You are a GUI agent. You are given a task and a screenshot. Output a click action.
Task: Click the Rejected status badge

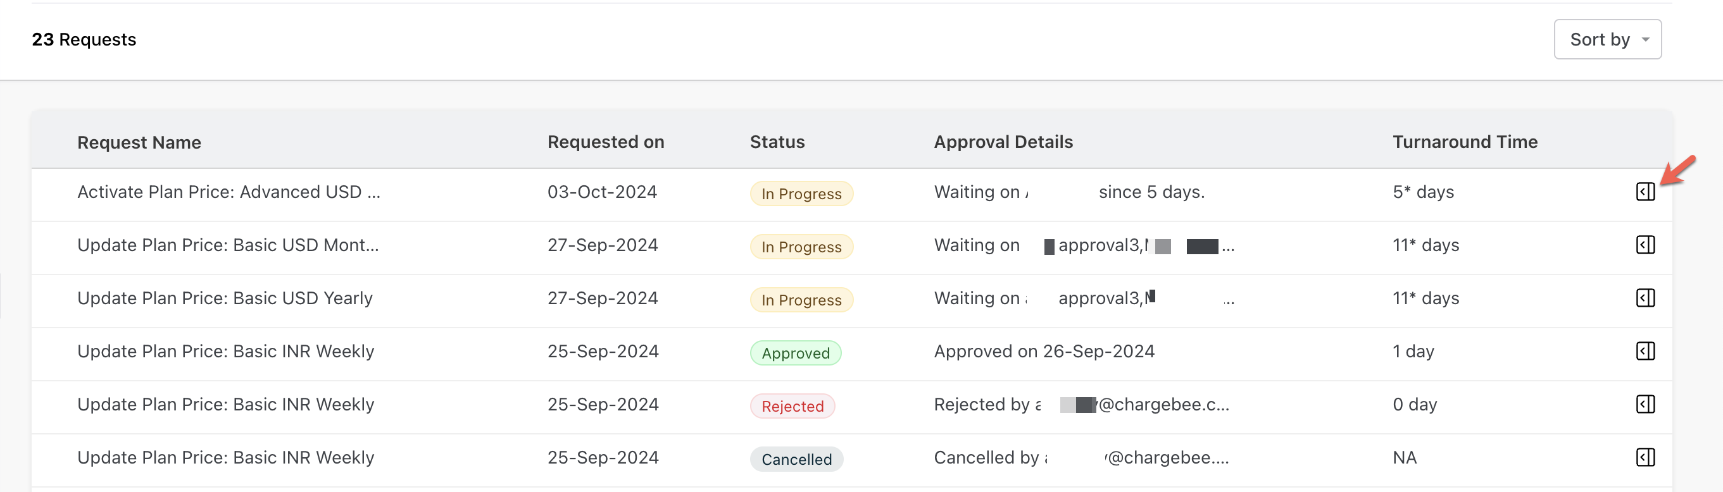[x=792, y=407]
